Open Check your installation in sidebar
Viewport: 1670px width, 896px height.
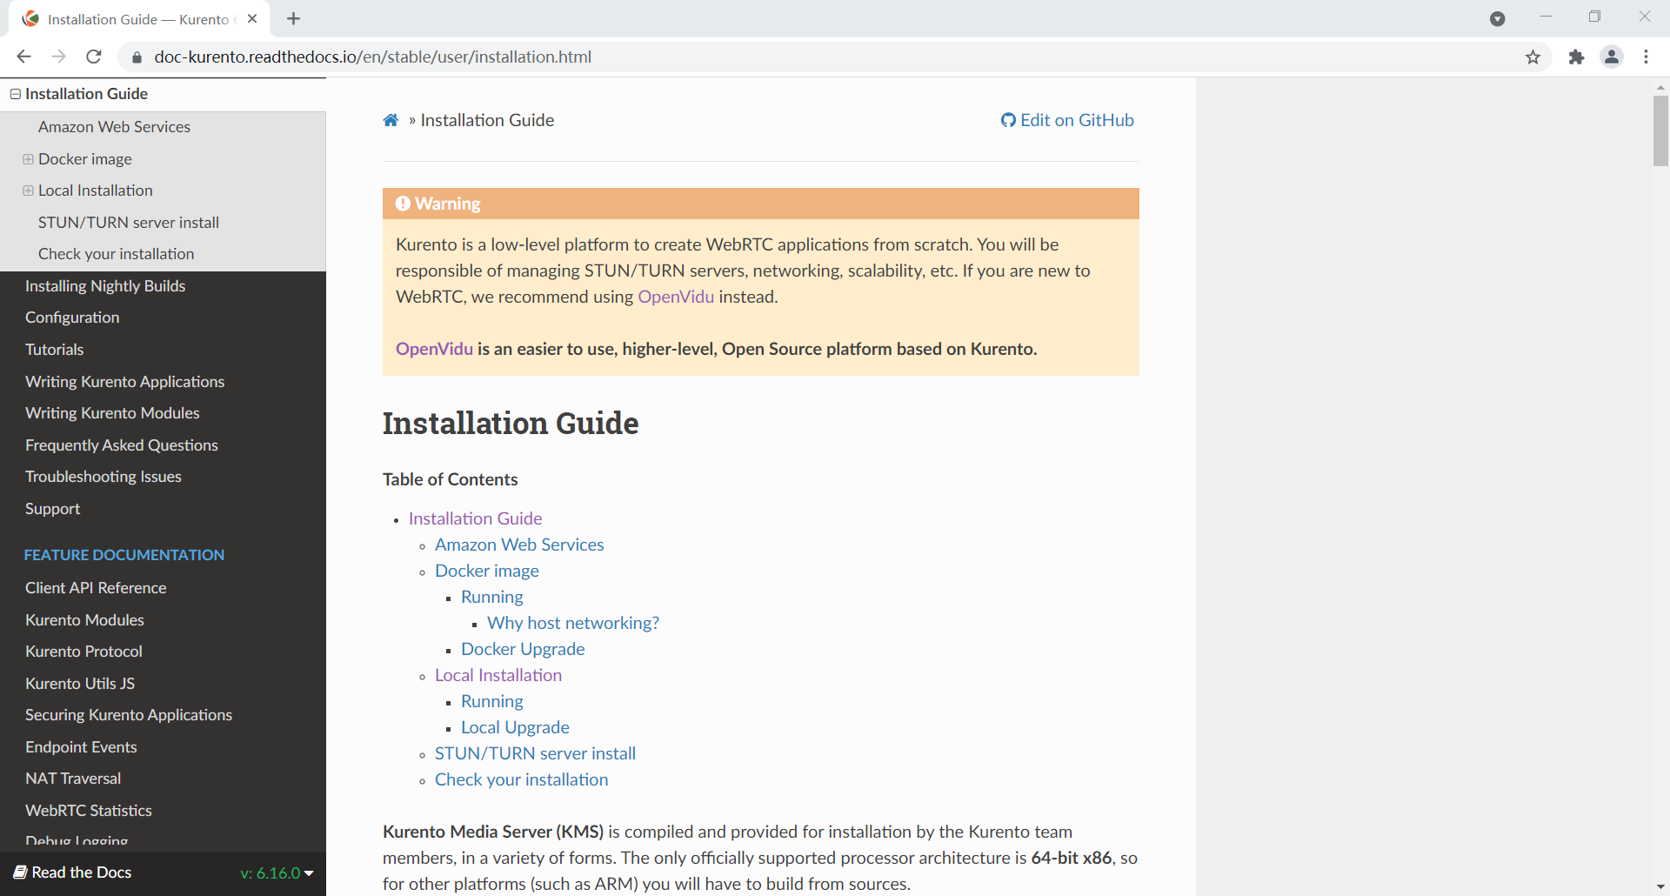pos(116,254)
